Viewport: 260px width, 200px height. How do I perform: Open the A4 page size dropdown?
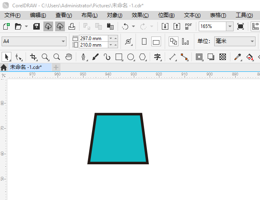(x=34, y=41)
